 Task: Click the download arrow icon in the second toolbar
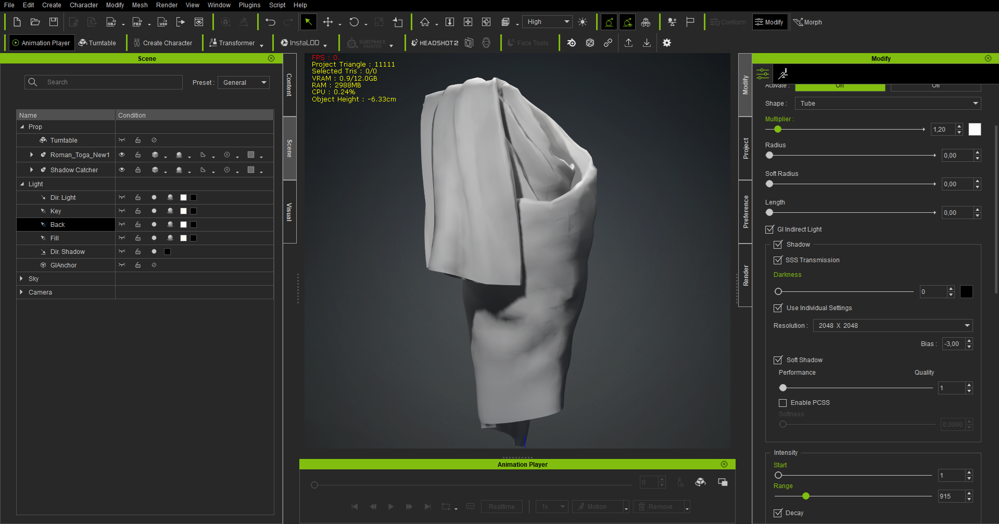(x=647, y=43)
